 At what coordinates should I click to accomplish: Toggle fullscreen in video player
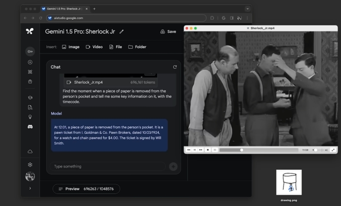click(x=333, y=150)
